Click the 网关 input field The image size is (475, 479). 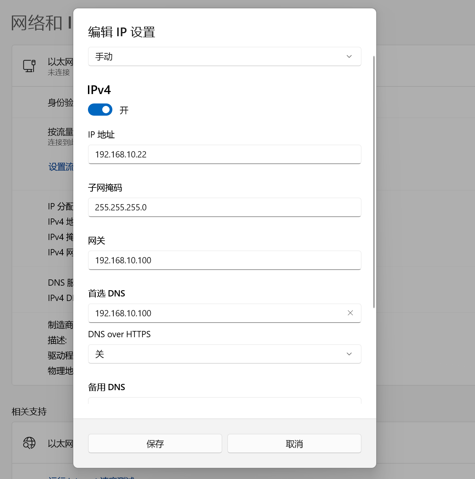point(224,260)
